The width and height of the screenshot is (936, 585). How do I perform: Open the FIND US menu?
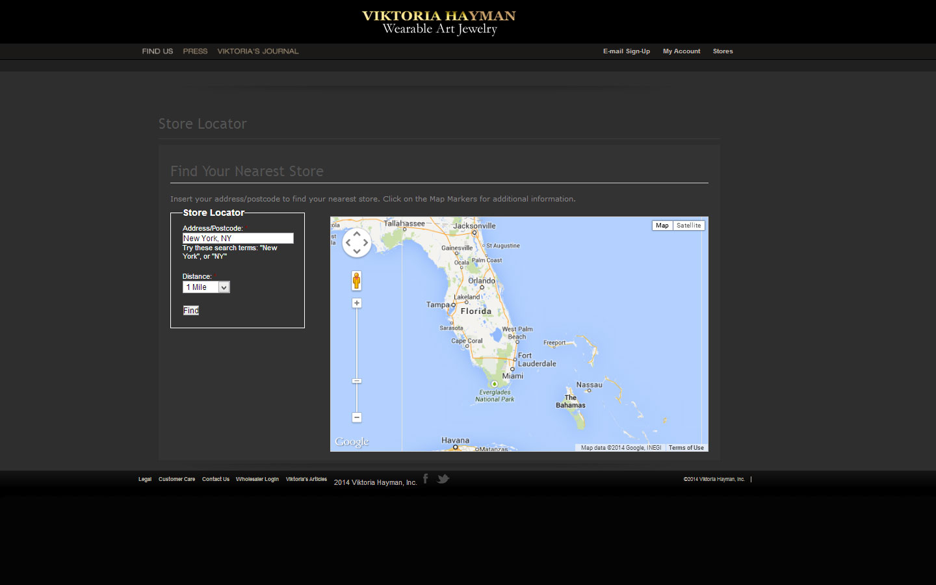157,51
